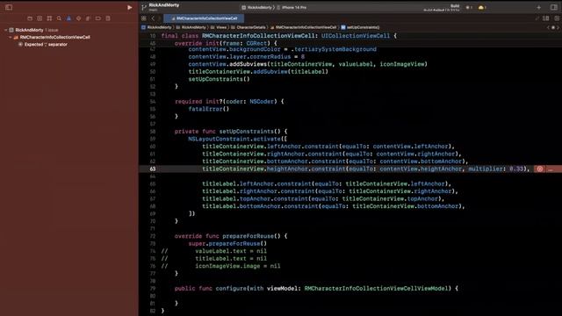
Task: Open the RickAndMorty scheme selector
Action: click(256, 7)
